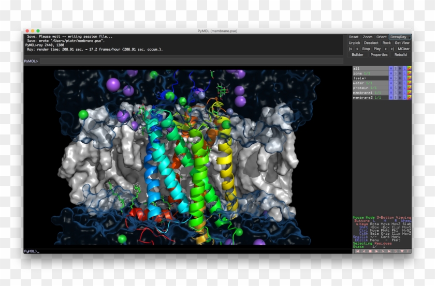Click the bottom-bar stop square icon

[x=370, y=251]
